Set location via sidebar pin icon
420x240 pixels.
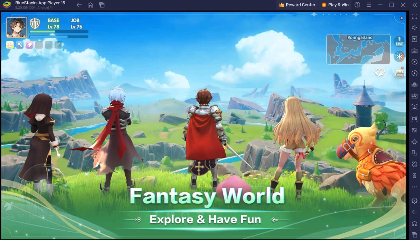point(415,176)
